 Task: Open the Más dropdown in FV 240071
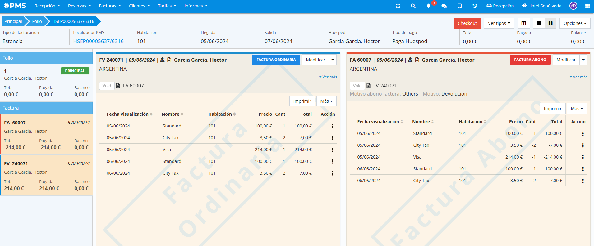pyautogui.click(x=326, y=101)
